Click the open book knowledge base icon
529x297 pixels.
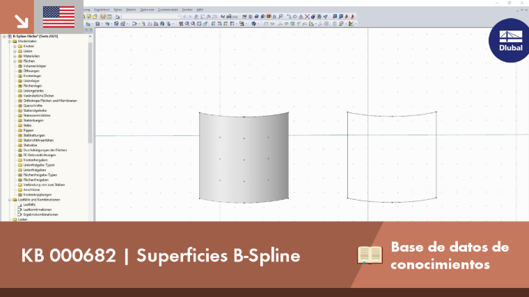coord(370,255)
